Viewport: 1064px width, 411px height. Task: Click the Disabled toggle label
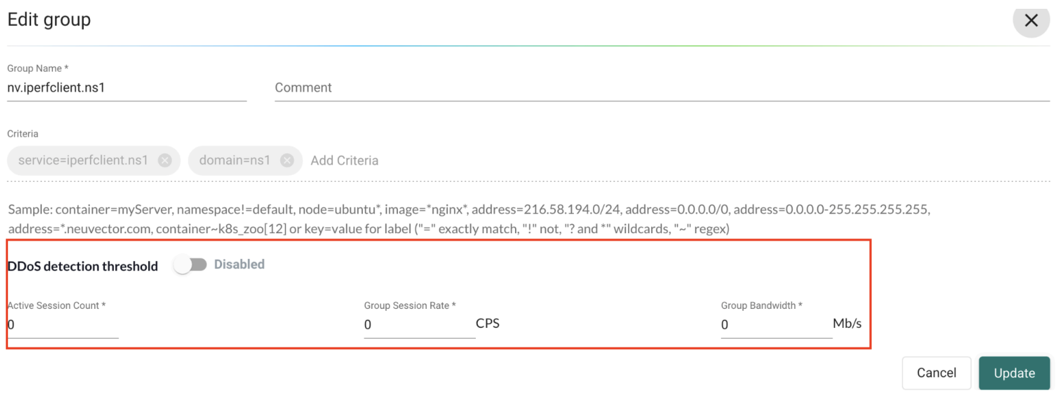tap(239, 264)
